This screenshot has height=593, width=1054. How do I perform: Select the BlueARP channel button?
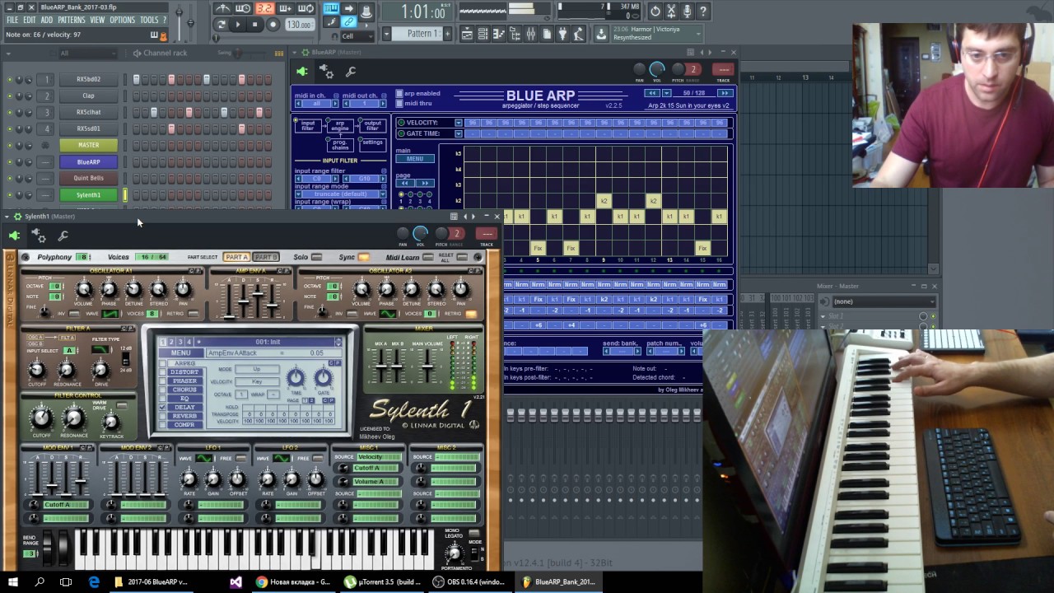(88, 162)
